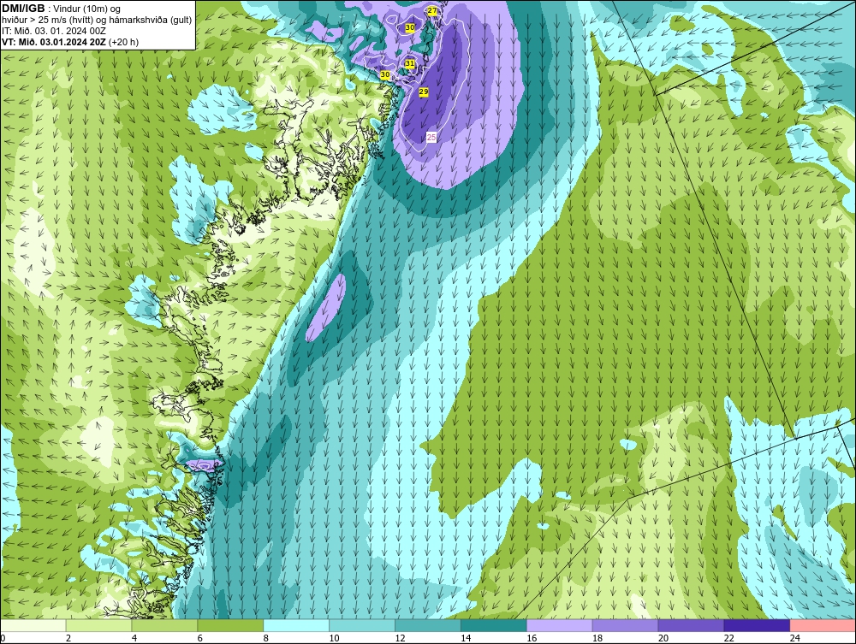The height and width of the screenshot is (644, 856).
Task: Select the 18-20 m/s violet legend swatch
Action: pyautogui.click(x=625, y=625)
